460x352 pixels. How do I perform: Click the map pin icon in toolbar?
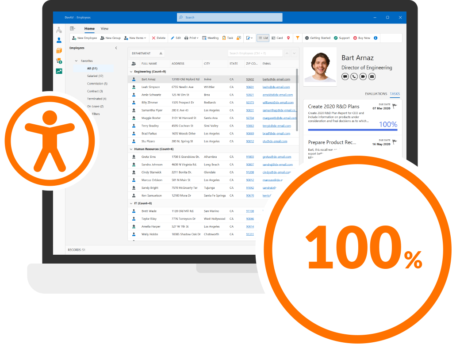(288, 38)
